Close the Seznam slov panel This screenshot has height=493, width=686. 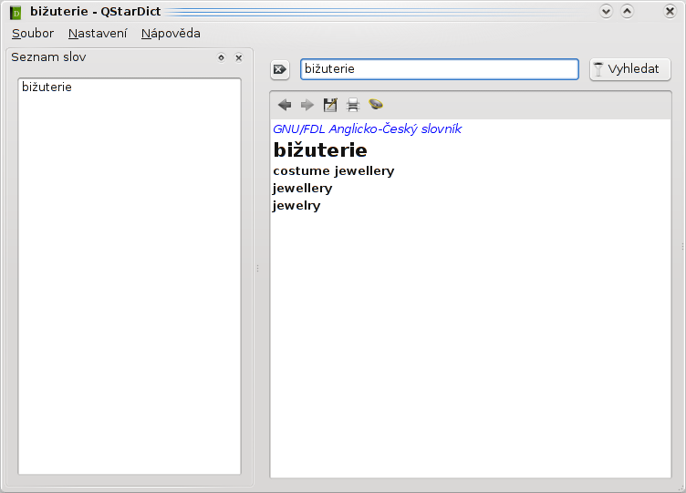coord(238,57)
